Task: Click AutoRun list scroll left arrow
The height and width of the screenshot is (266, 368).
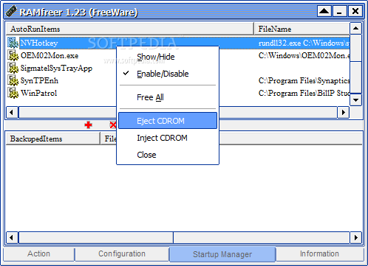Action: (x=12, y=113)
